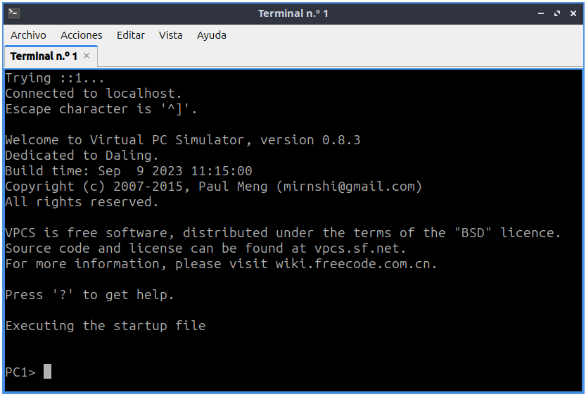
Task: Open the Ayuda menu
Action: coord(211,35)
